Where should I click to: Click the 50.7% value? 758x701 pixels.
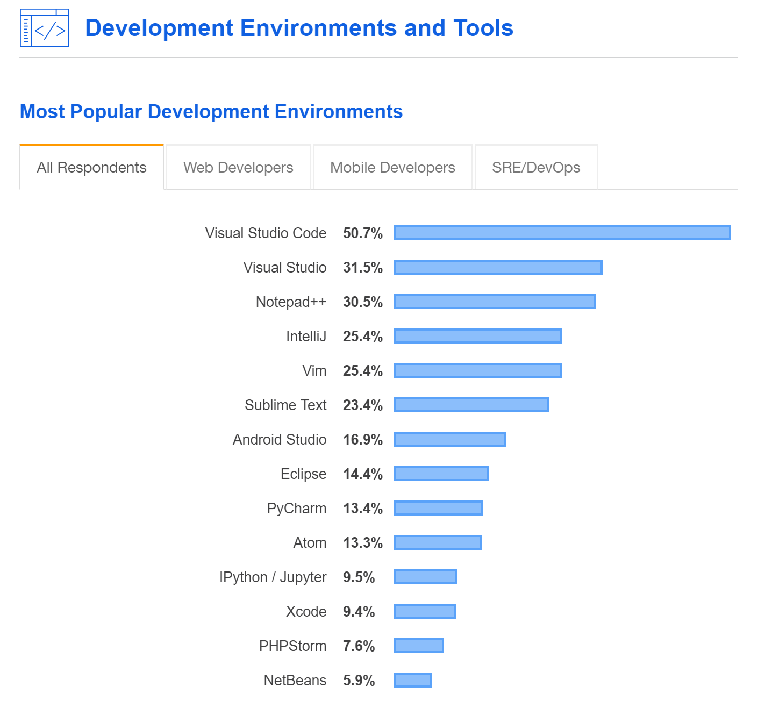tap(363, 233)
